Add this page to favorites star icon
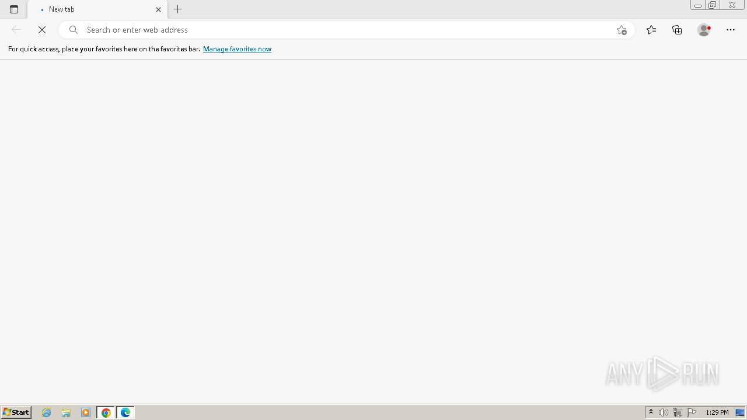 click(x=622, y=30)
